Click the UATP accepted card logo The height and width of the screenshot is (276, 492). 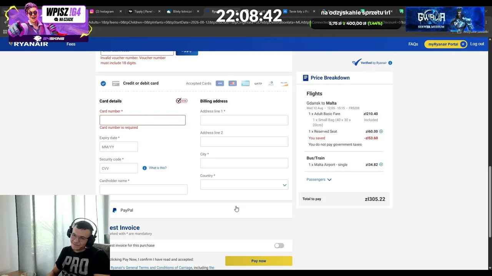pyautogui.click(x=258, y=84)
